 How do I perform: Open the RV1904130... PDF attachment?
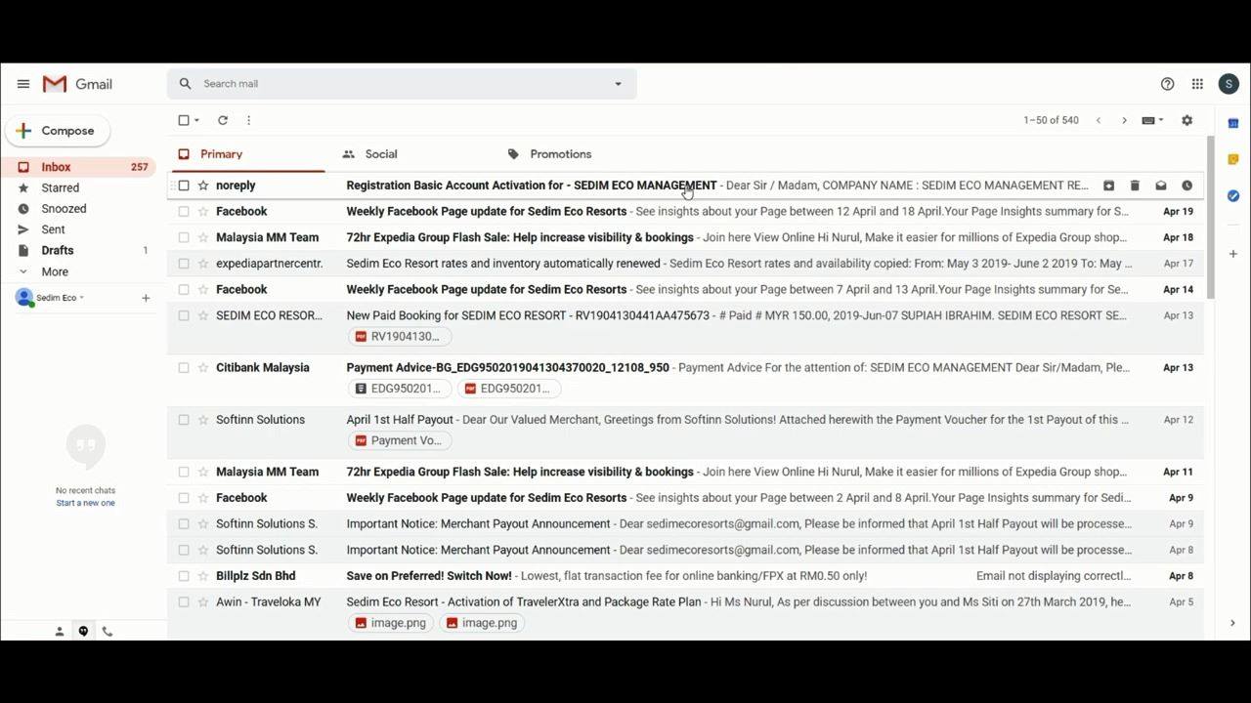(400, 337)
